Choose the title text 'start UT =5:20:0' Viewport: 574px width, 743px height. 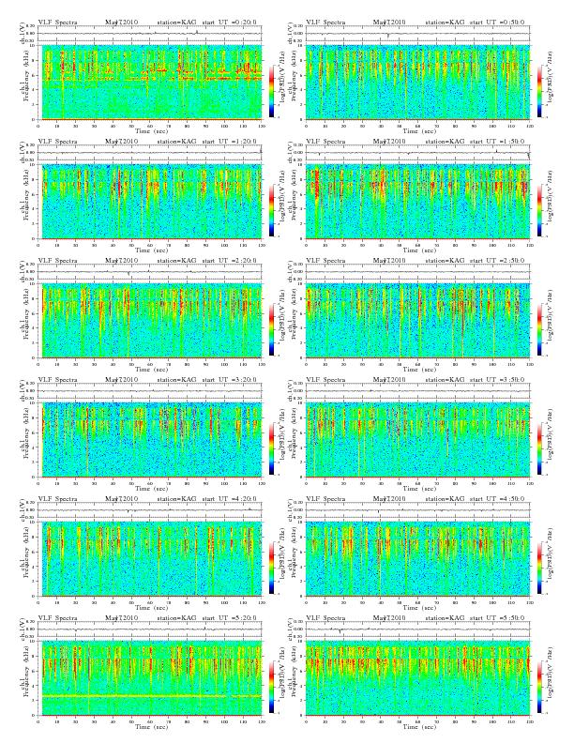(229, 618)
